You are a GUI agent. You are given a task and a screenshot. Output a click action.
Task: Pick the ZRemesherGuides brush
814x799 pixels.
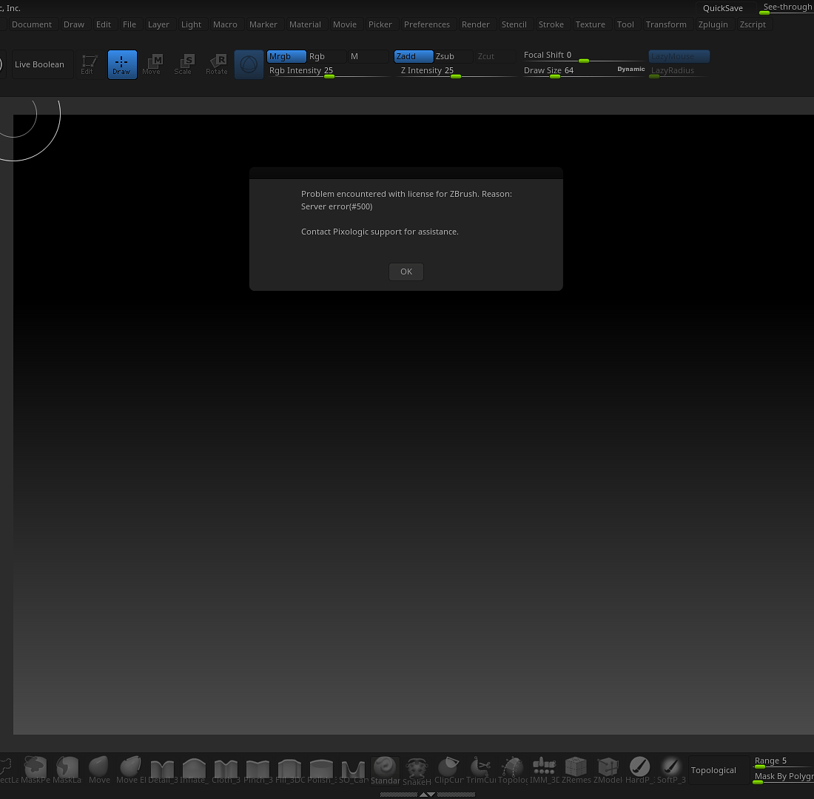pyautogui.click(x=576, y=769)
